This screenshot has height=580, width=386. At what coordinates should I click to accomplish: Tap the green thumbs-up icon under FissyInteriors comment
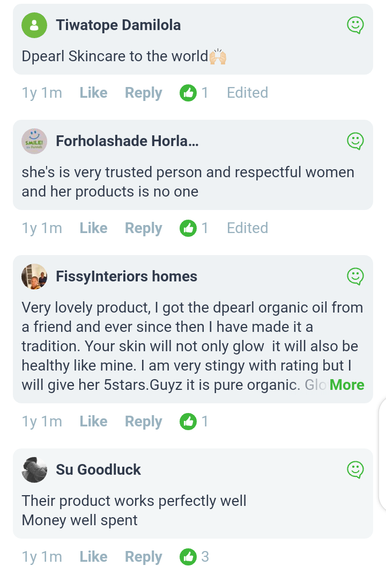tap(188, 422)
